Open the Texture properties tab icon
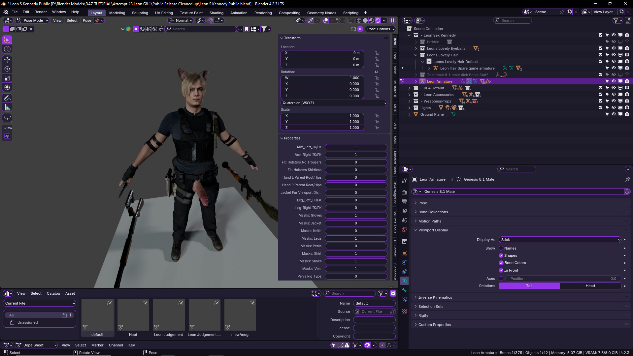This screenshot has width=633, height=356. point(404,311)
